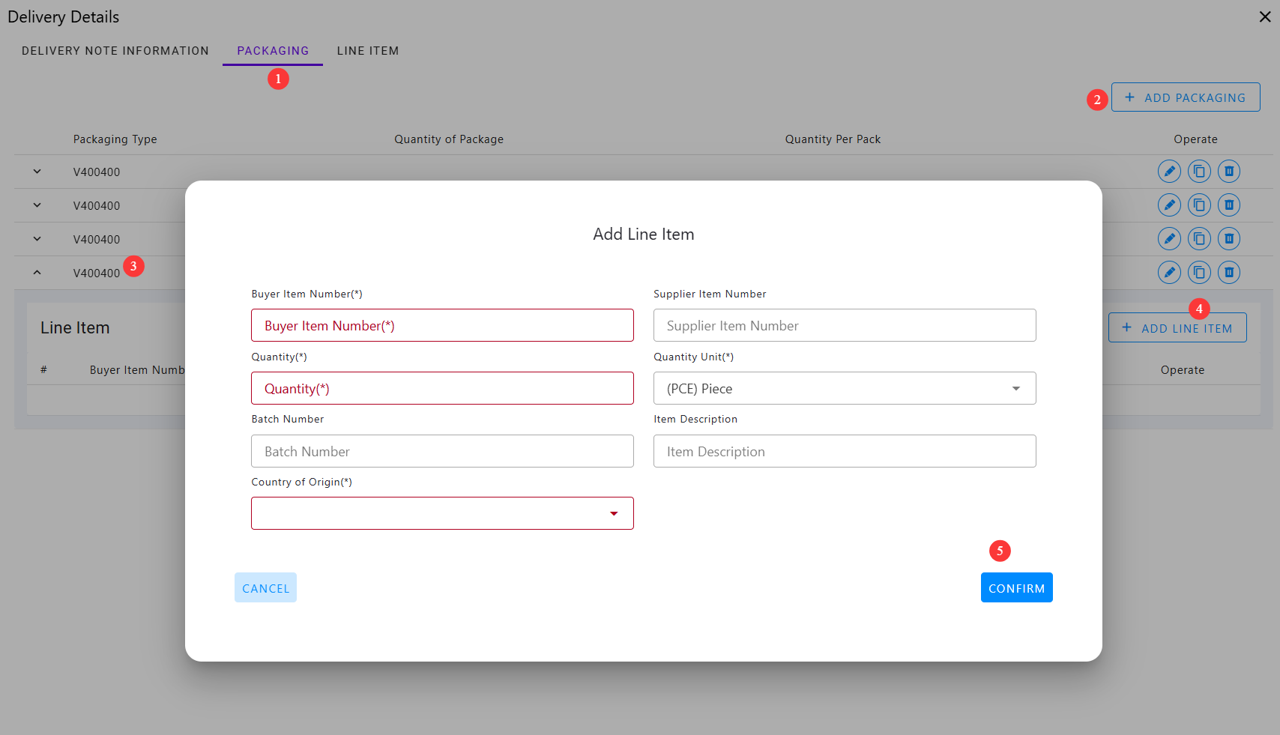Click the Add Packaging button
Image resolution: width=1280 pixels, height=735 pixels.
(1185, 97)
